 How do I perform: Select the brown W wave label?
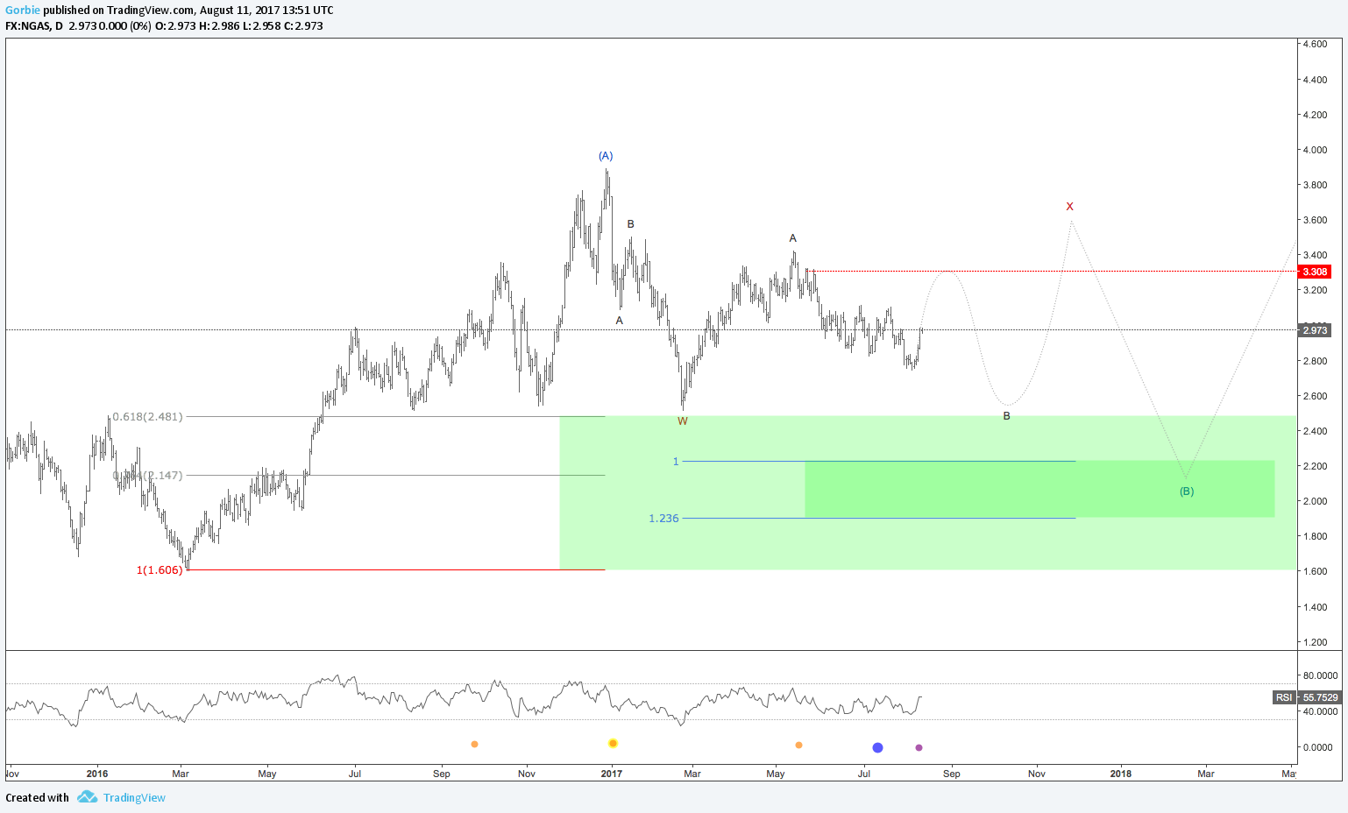pos(683,421)
